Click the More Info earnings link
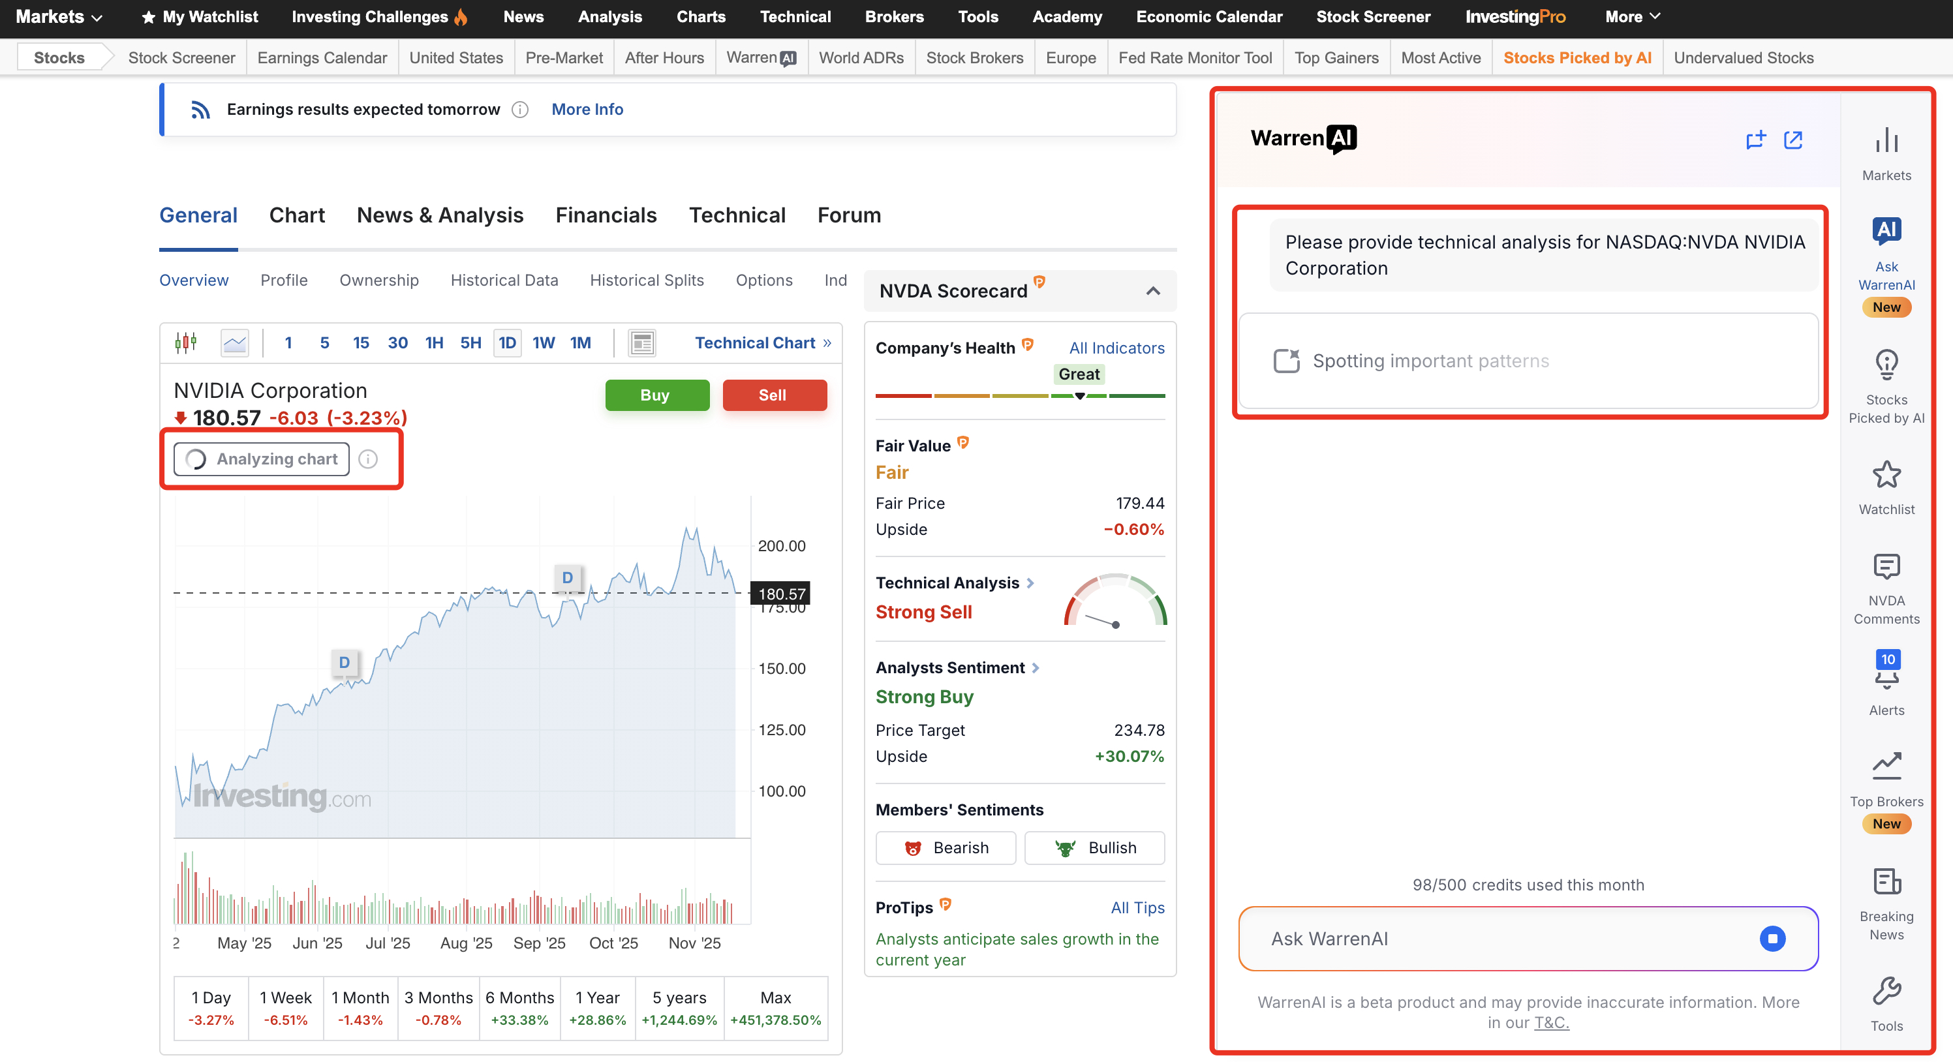The height and width of the screenshot is (1062, 1953). [x=587, y=109]
